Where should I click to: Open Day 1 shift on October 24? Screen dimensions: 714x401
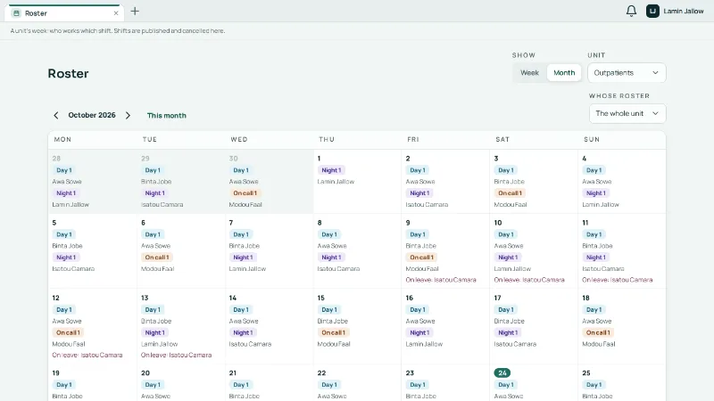(505, 385)
